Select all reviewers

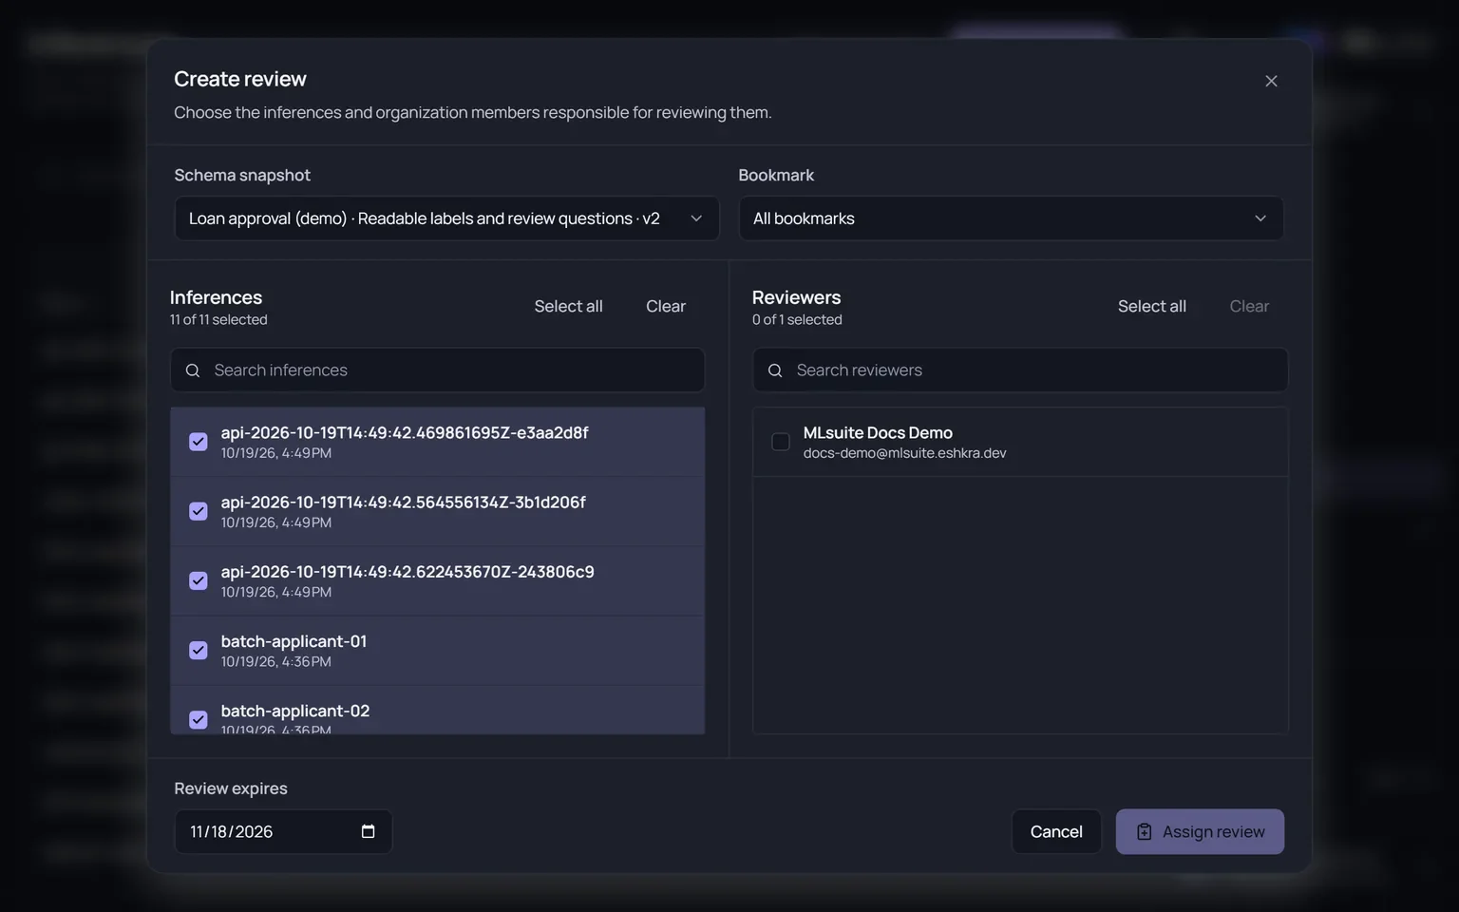[x=1151, y=306]
